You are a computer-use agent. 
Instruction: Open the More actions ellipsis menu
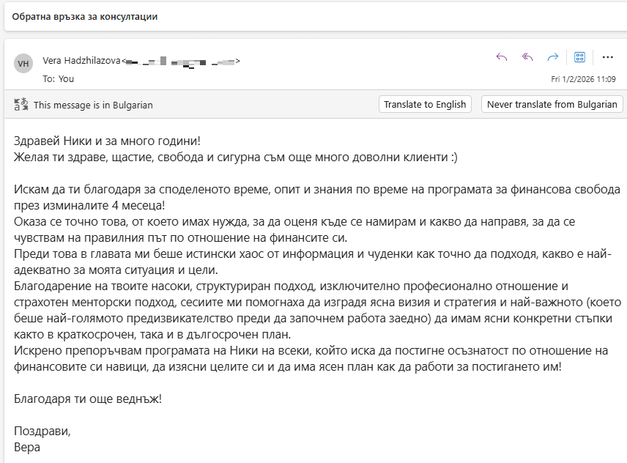click(607, 57)
